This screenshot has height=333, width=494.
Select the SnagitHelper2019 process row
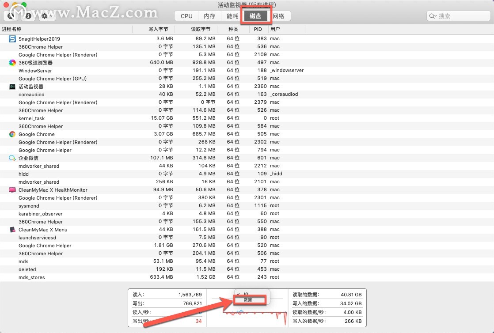[247, 39]
